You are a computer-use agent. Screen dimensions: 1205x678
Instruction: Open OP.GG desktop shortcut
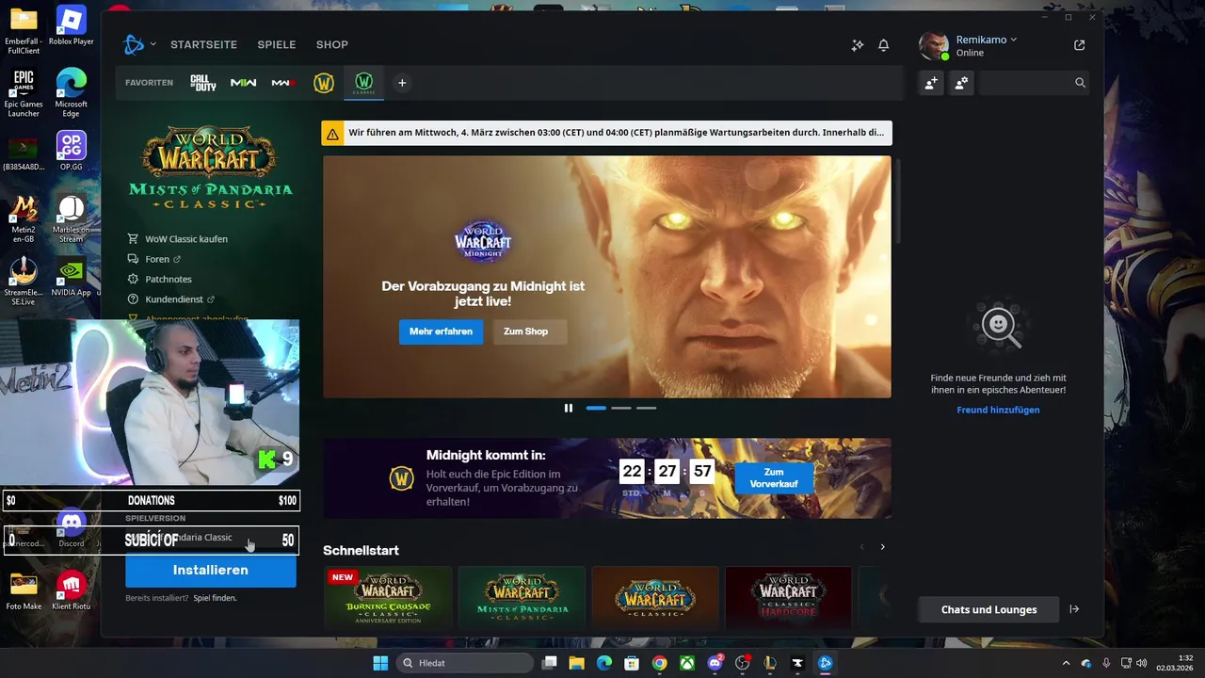72,151
